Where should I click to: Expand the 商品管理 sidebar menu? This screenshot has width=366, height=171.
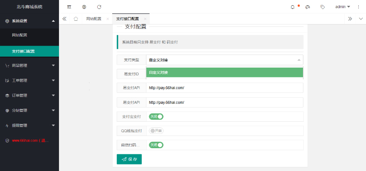coord(29,65)
